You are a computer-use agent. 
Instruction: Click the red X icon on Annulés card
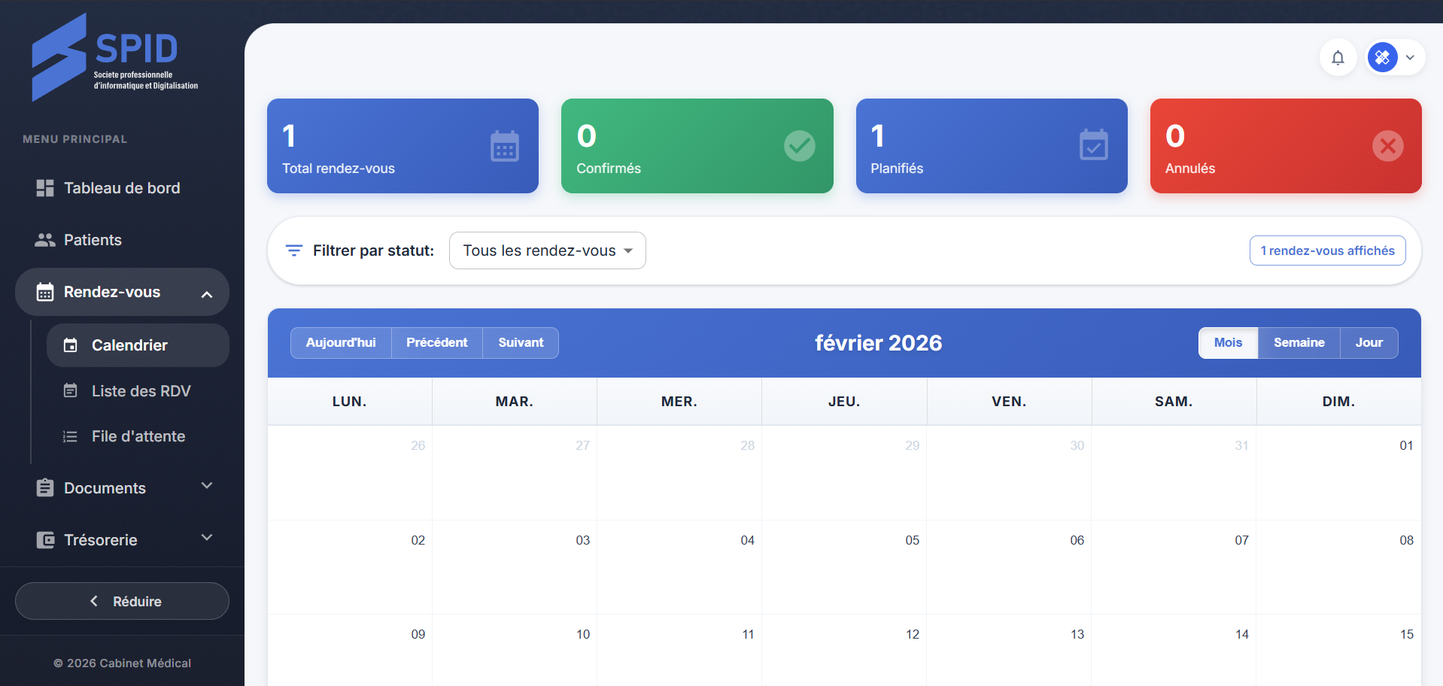[1387, 146]
